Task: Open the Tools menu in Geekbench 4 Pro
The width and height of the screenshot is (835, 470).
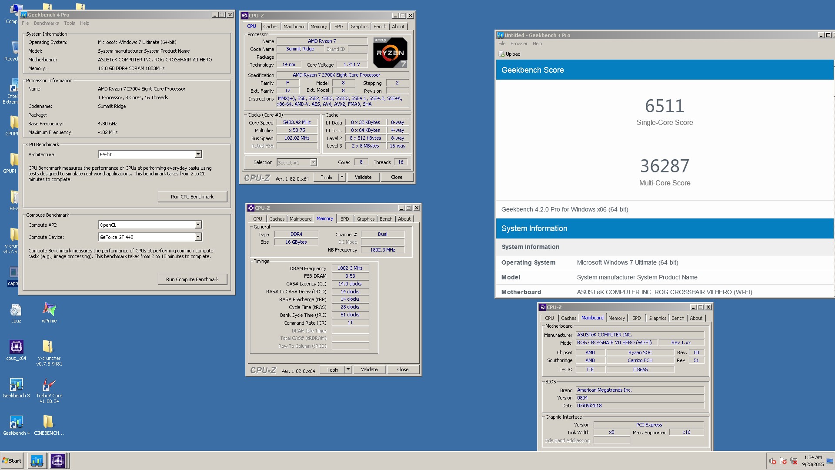Action: pyautogui.click(x=70, y=23)
